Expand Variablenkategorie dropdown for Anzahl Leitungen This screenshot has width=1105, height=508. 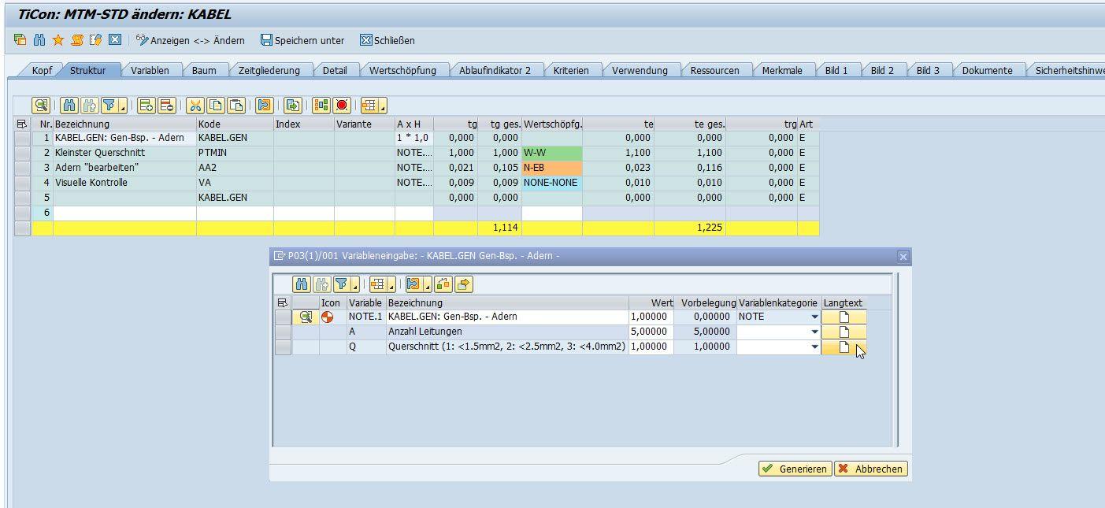(814, 332)
